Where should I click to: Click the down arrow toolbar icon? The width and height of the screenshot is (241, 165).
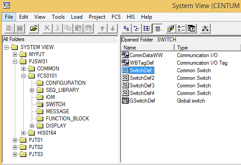click(x=112, y=29)
